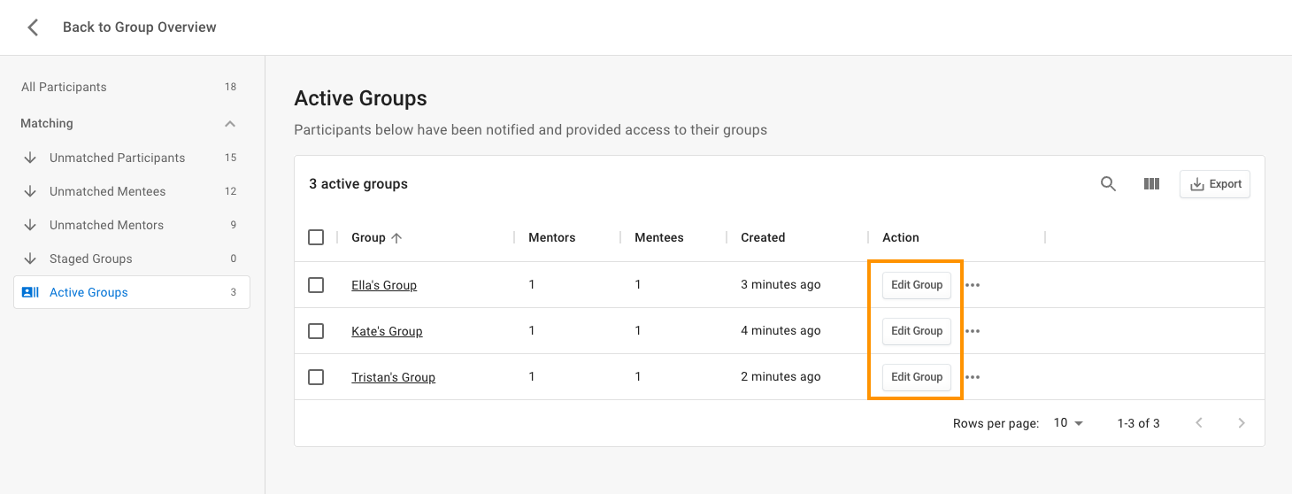The width and height of the screenshot is (1292, 494).
Task: Open more options for Kate's Group
Action: coord(973,331)
